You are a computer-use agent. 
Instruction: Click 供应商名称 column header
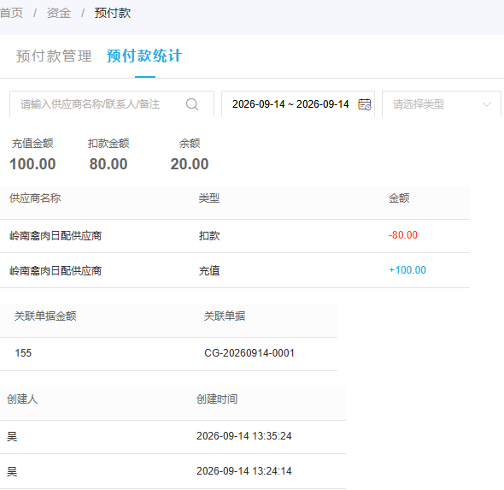35,198
